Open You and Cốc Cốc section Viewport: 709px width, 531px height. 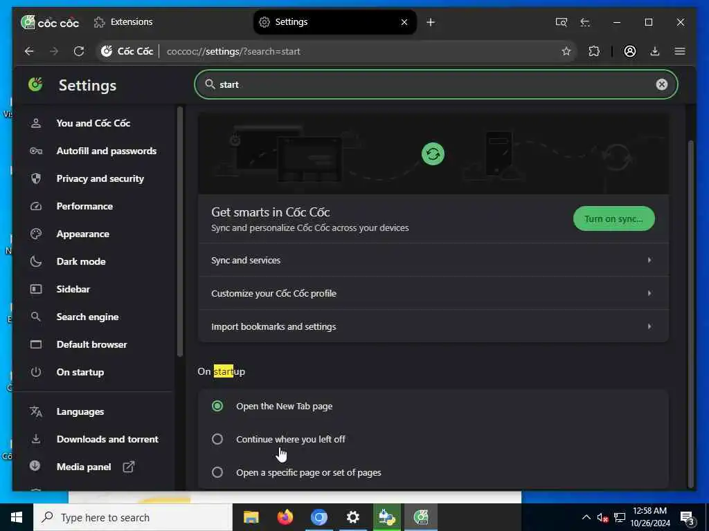[x=93, y=123]
